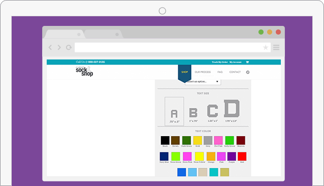Image resolution: width=324 pixels, height=186 pixels.
Task: Select text size B option
Action: (193, 114)
